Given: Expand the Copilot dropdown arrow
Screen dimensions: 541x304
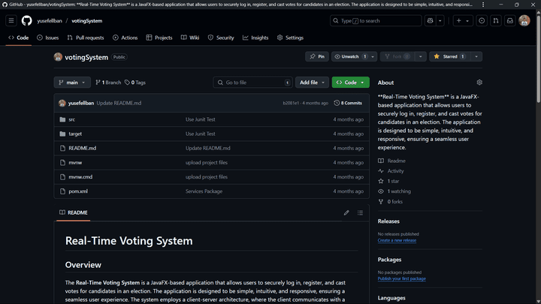Looking at the screenshot, I should pos(440,21).
